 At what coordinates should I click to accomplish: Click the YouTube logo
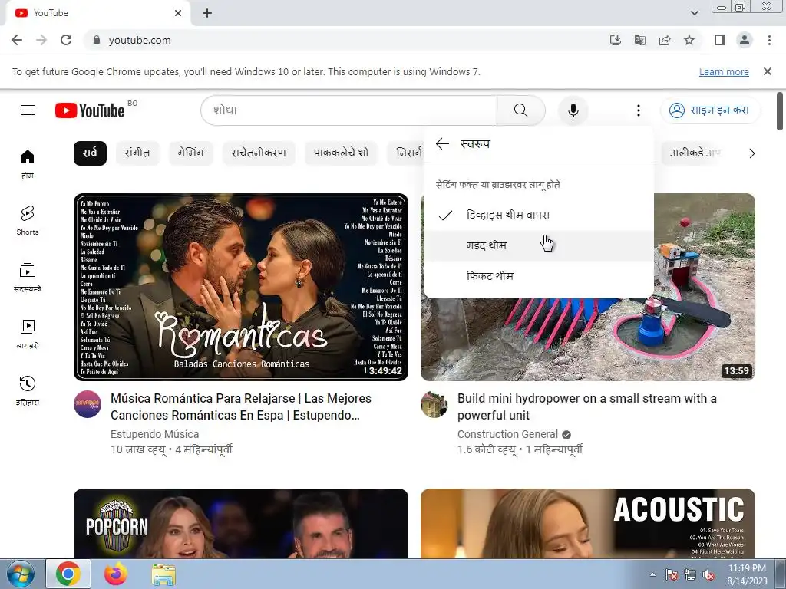tap(90, 110)
